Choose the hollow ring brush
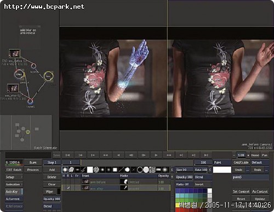The image size is (274, 212). click(140, 170)
